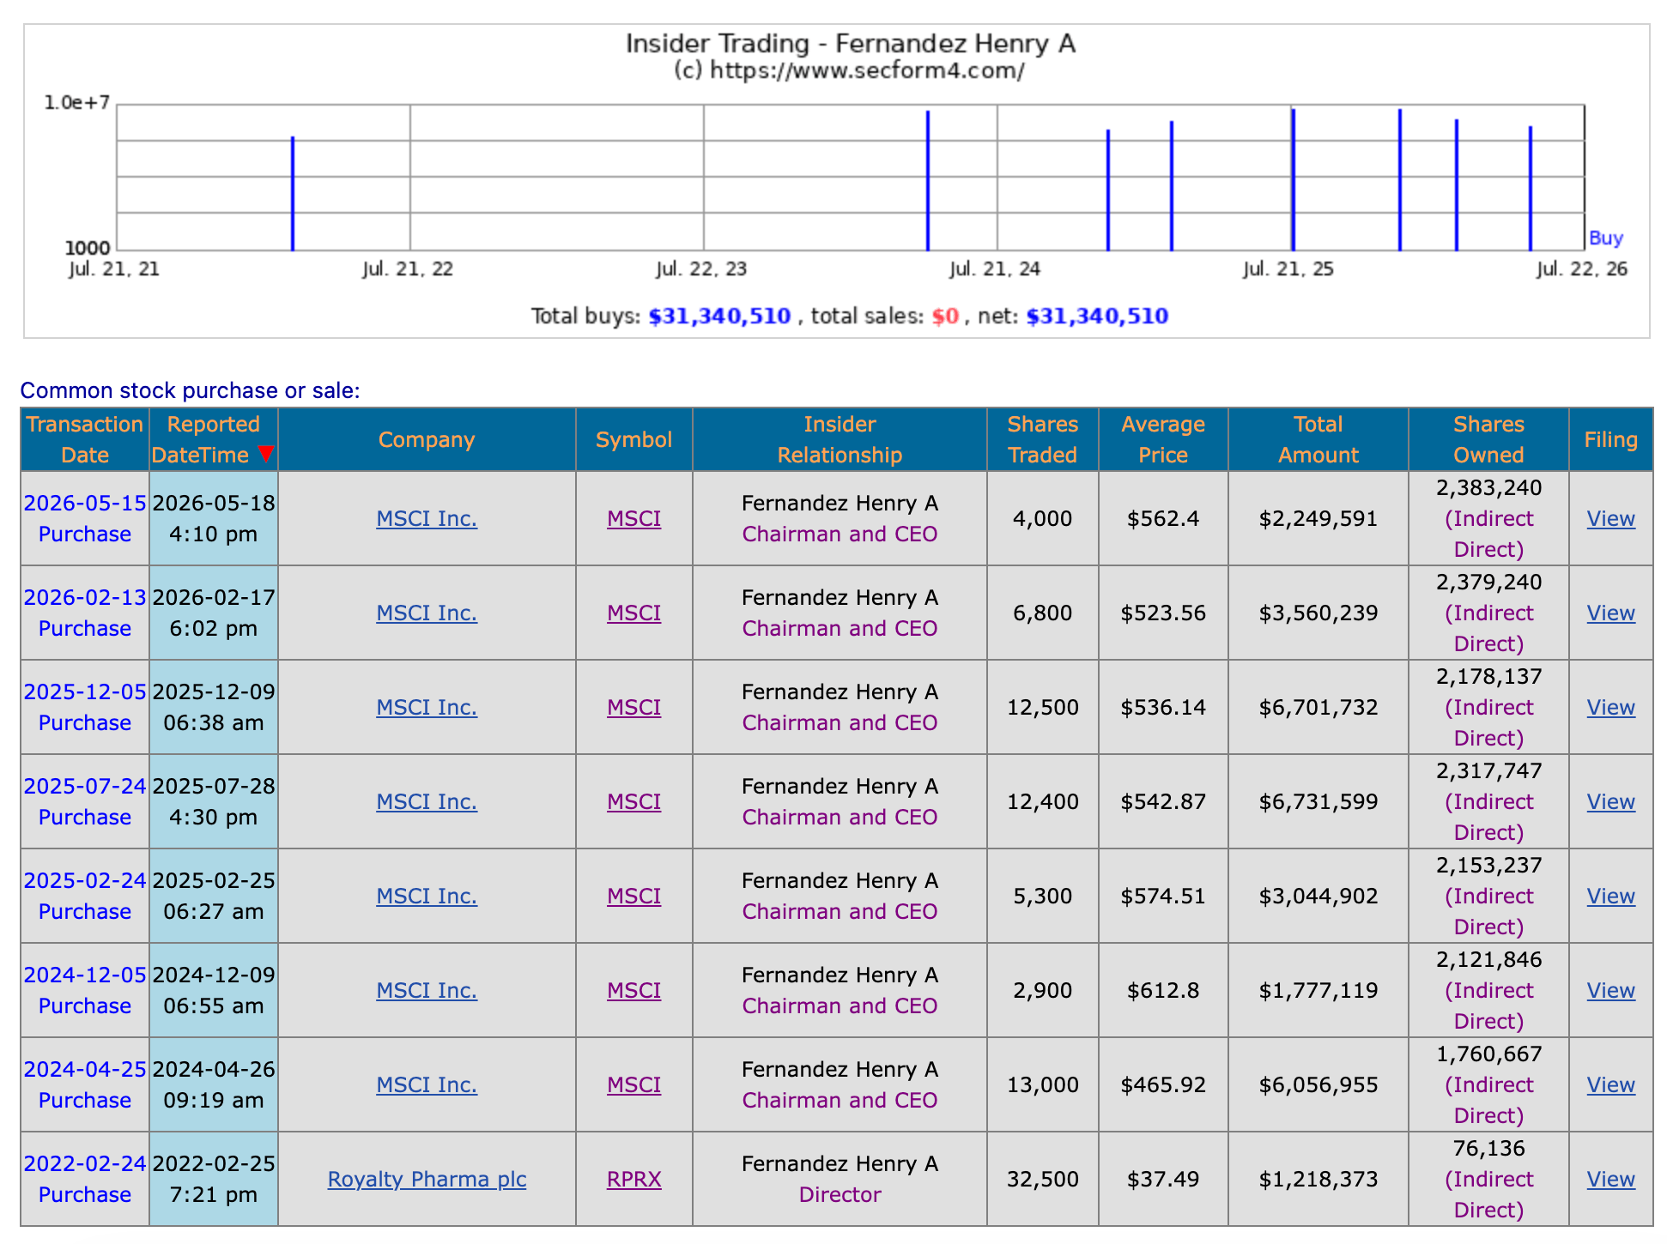
Task: Sort by the Total Amount column header
Action: pos(1318,439)
